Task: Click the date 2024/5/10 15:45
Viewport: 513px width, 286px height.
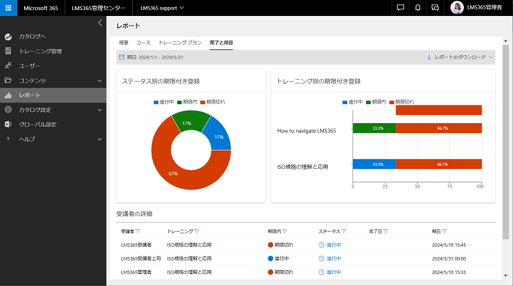Action: click(x=449, y=245)
